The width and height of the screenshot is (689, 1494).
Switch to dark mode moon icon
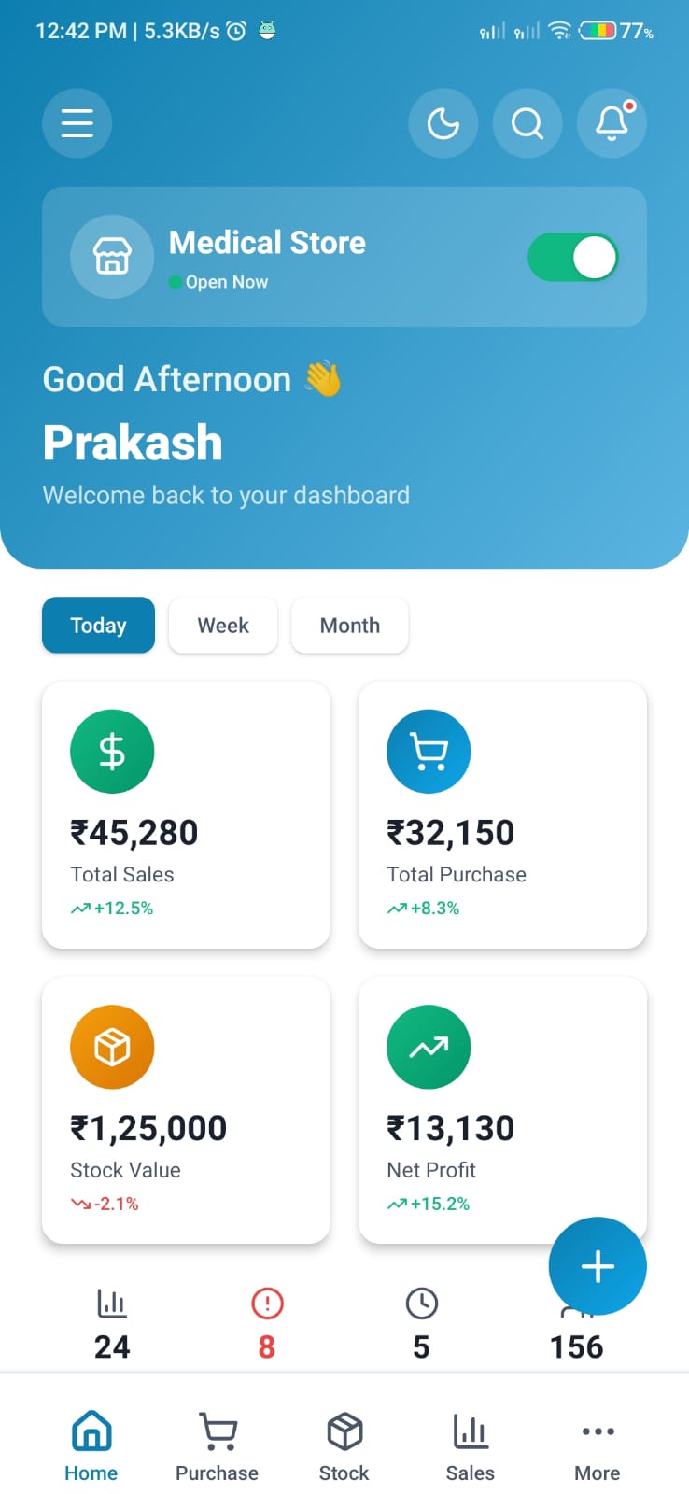coord(443,123)
